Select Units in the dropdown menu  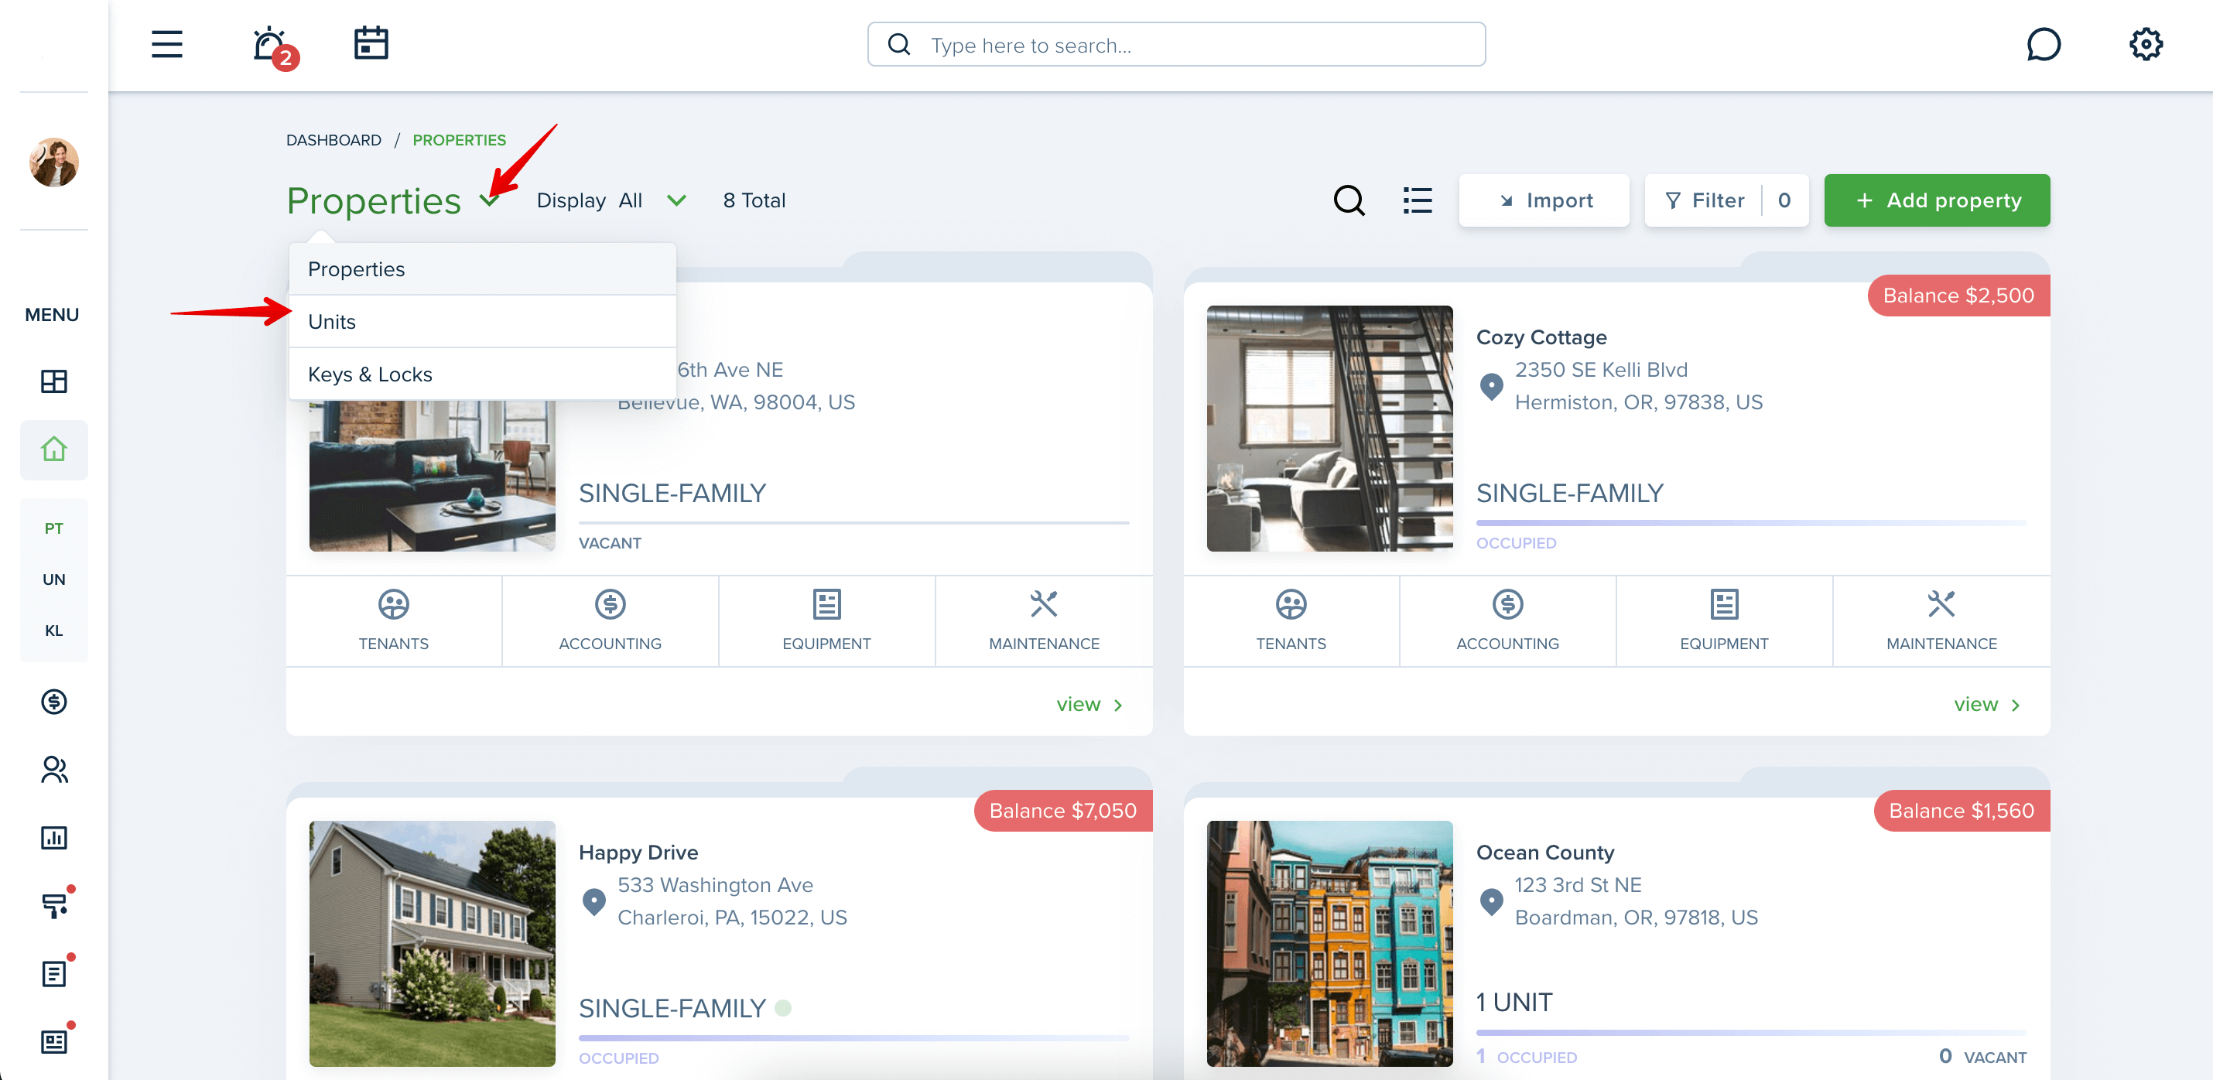click(483, 321)
